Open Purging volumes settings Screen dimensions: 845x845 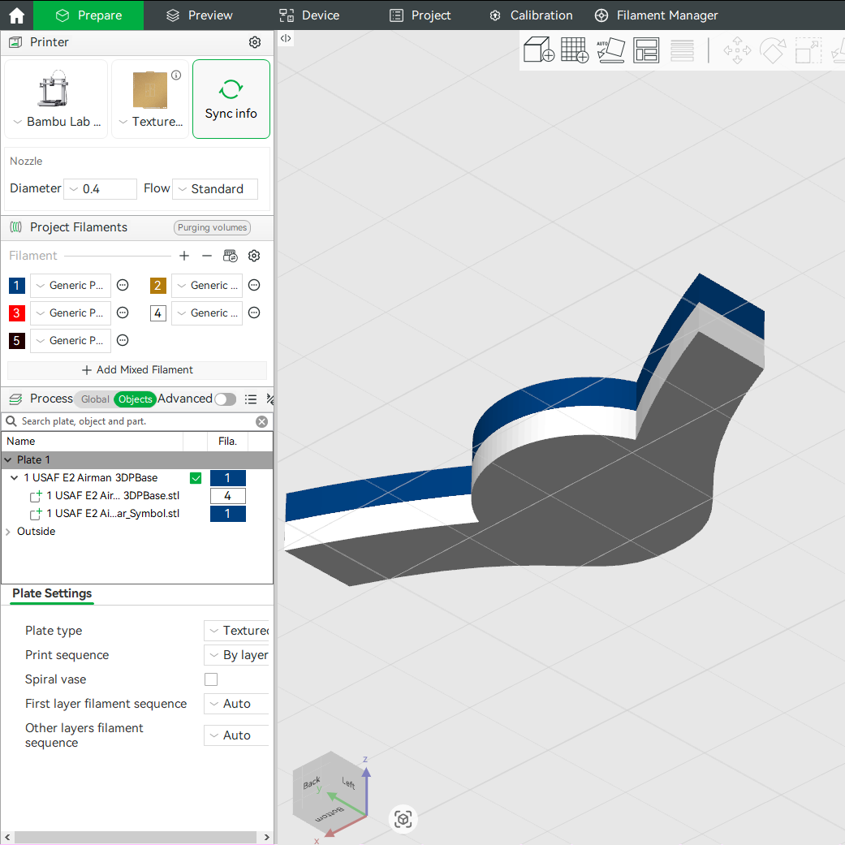click(x=213, y=227)
